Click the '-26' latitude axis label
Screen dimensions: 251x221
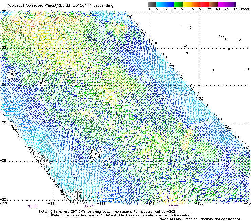click(3, 122)
